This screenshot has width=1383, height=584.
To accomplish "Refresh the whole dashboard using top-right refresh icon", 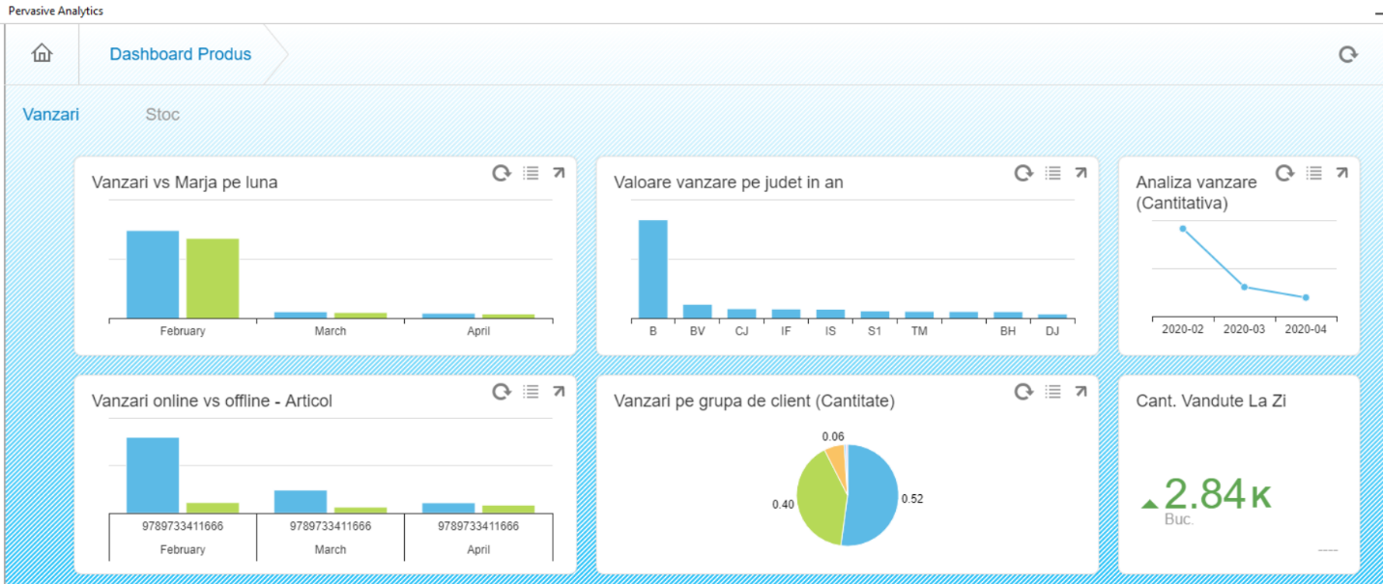I will 1347,54.
